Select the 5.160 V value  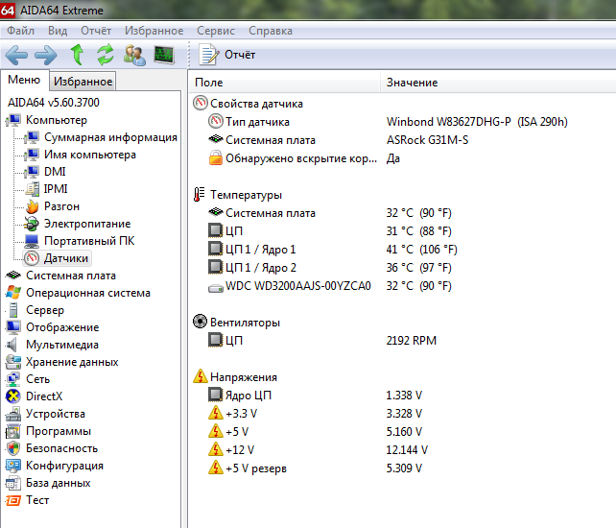click(404, 432)
